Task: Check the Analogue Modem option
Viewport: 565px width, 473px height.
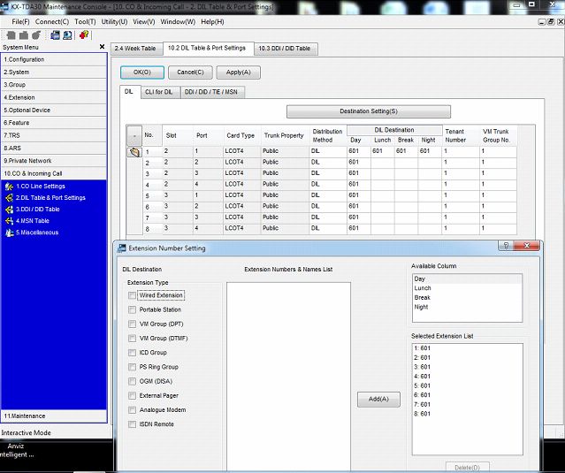Action: pyautogui.click(x=132, y=410)
